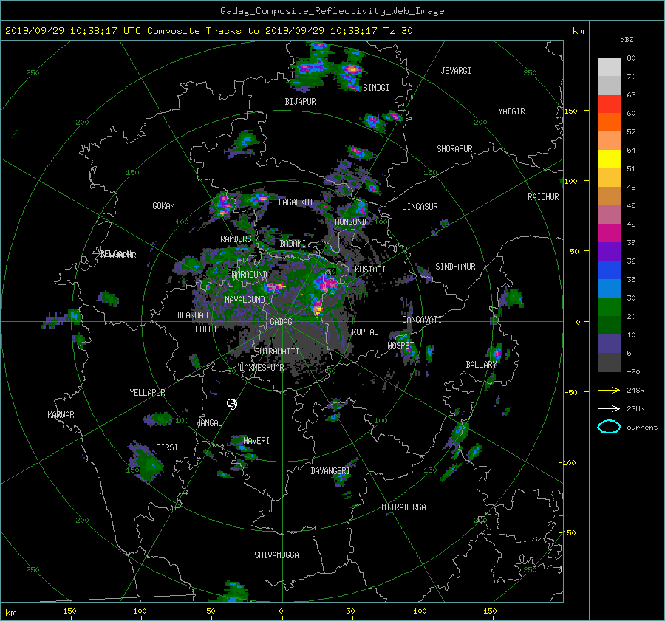665x621 pixels.
Task: Click the intense storm cell northeast of Gadag
Action: 326,282
